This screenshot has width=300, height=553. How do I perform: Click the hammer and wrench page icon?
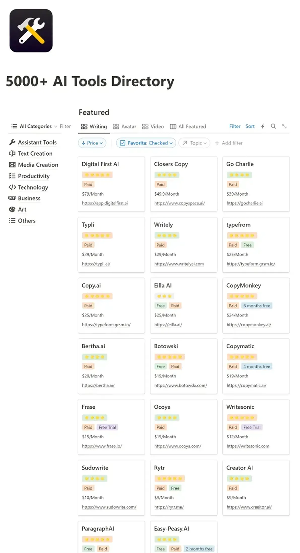[x=31, y=31]
